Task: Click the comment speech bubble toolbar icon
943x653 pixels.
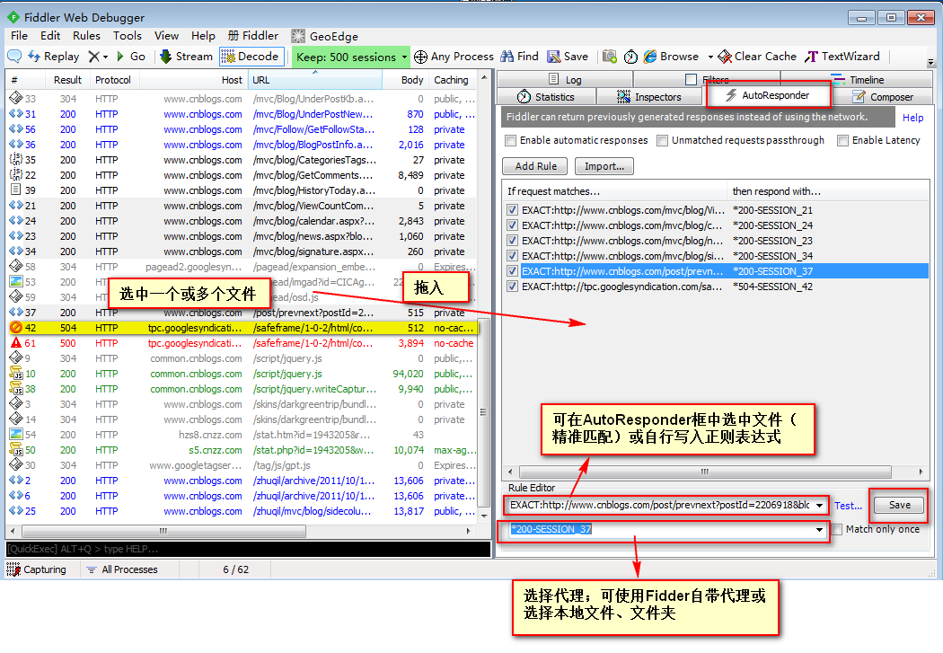Action: (14, 57)
